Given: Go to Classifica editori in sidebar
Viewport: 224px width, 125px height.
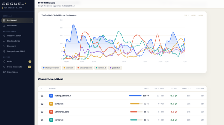Looking at the screenshot, I should (x=17, y=36).
